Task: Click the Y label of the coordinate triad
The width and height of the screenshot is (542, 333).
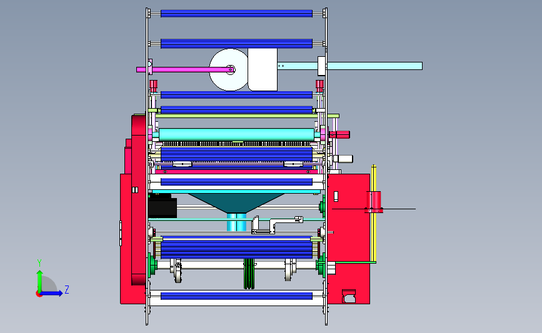Action: 39,263
